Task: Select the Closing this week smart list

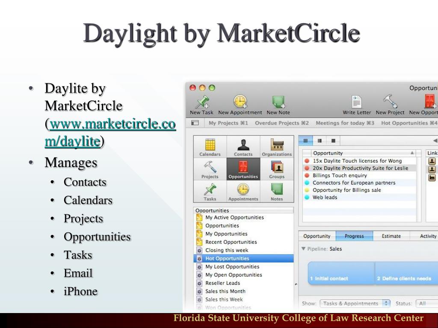Action: point(243,250)
